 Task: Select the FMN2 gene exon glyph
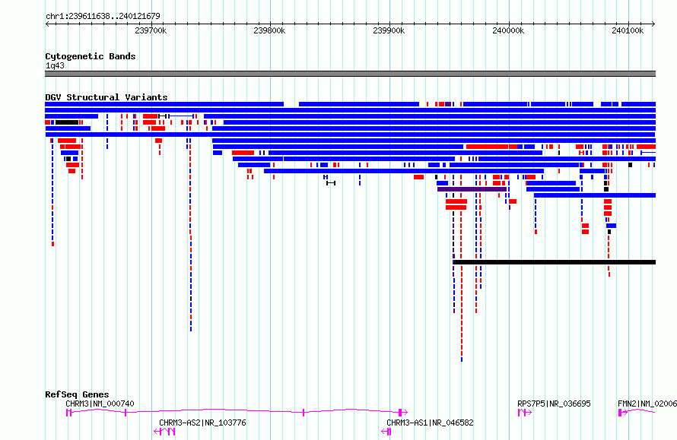click(x=621, y=413)
